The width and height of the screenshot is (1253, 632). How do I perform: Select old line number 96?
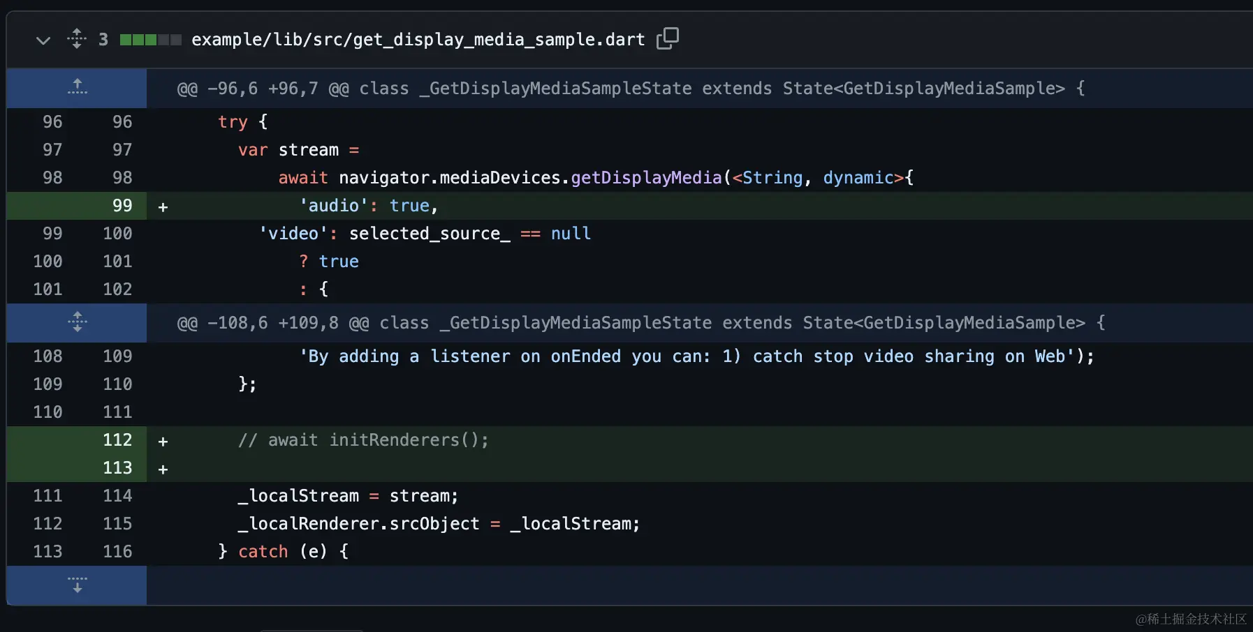52,122
